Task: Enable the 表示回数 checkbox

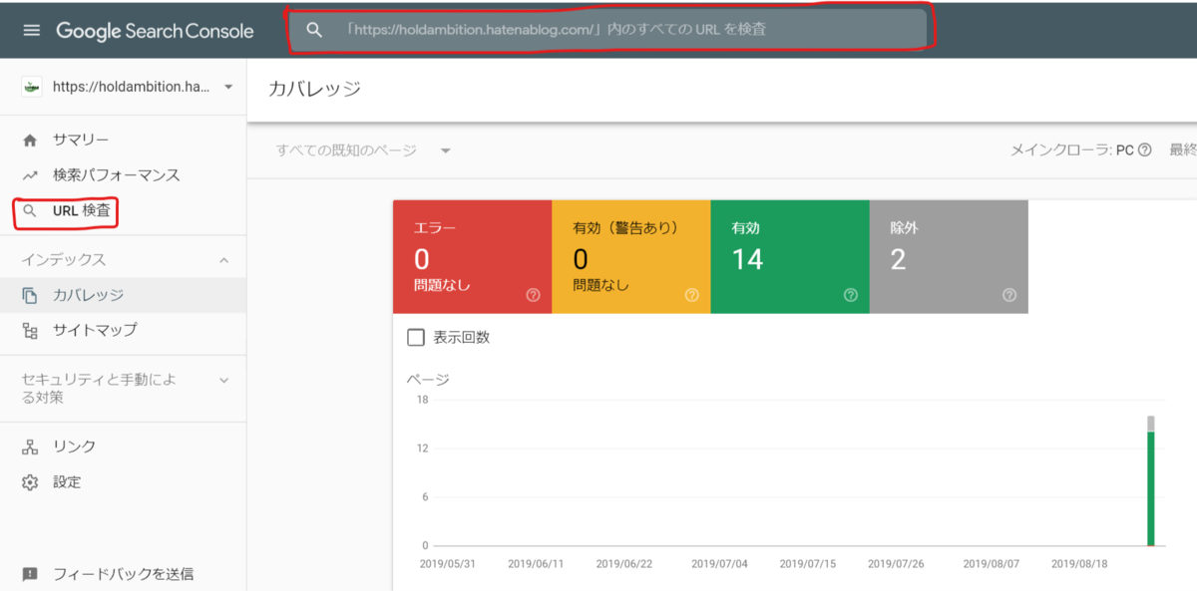Action: coord(416,338)
